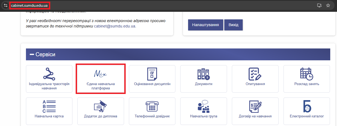337x126 pixels.
Task: Select the Індивідуальна траєкторія навчання label
Action: coord(49,86)
